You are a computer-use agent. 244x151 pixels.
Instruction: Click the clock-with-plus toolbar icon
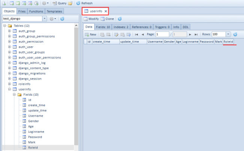(x=36, y=3)
